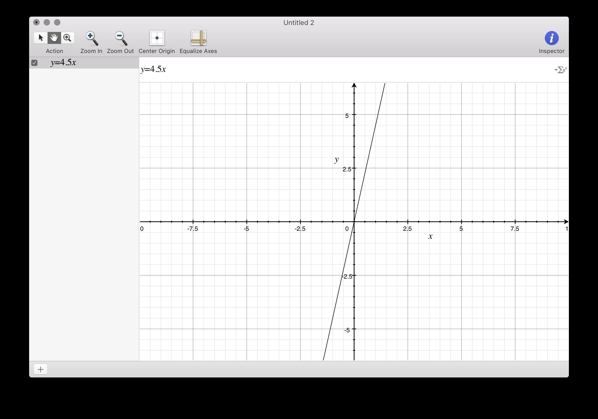This screenshot has width=598, height=419.
Task: Click the window title Untitled 2
Action: (298, 23)
